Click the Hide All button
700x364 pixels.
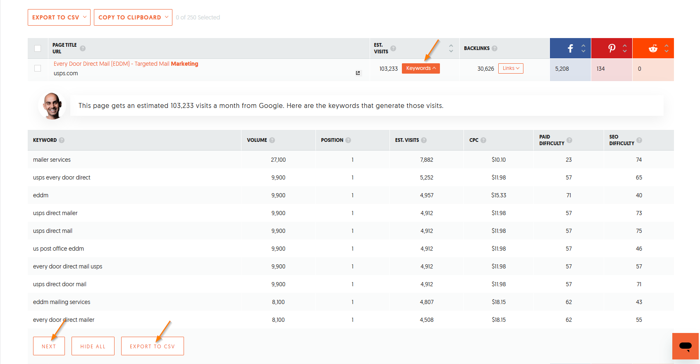click(x=93, y=346)
